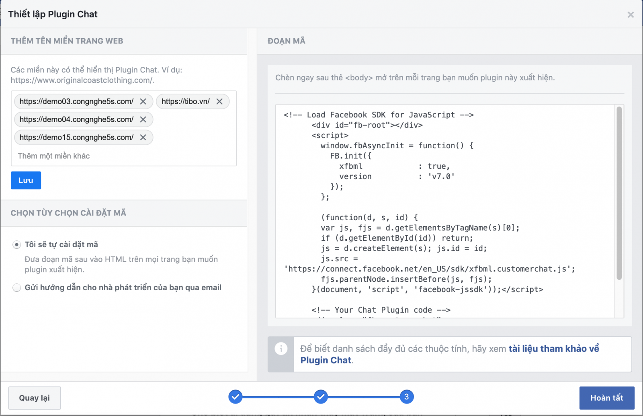The height and width of the screenshot is (416, 643).
Task: Remove the demo15.congnghe5s.com domain chip
Action: [x=143, y=137]
